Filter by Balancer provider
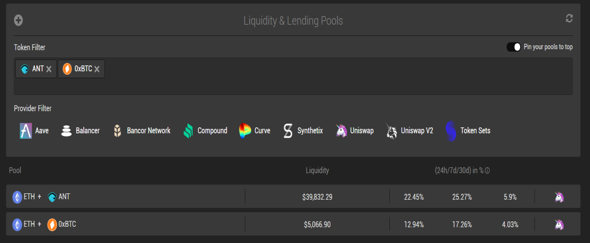 pyautogui.click(x=80, y=131)
